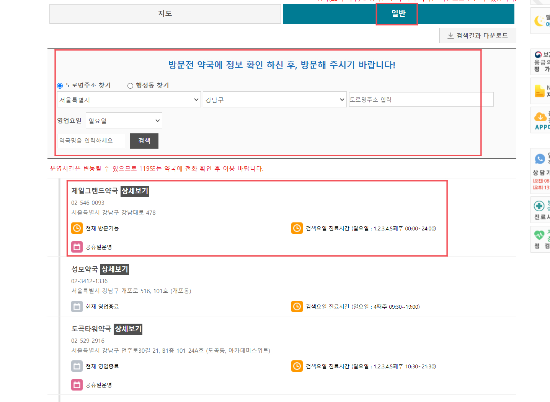This screenshot has width=550, height=402.
Task: Click the blue phone chat bubble icon
Action: pyautogui.click(x=540, y=159)
